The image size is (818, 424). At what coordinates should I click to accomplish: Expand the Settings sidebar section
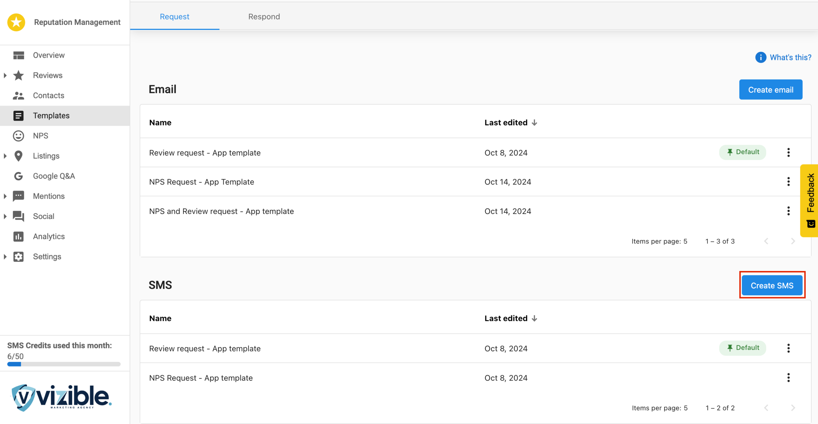tap(5, 257)
